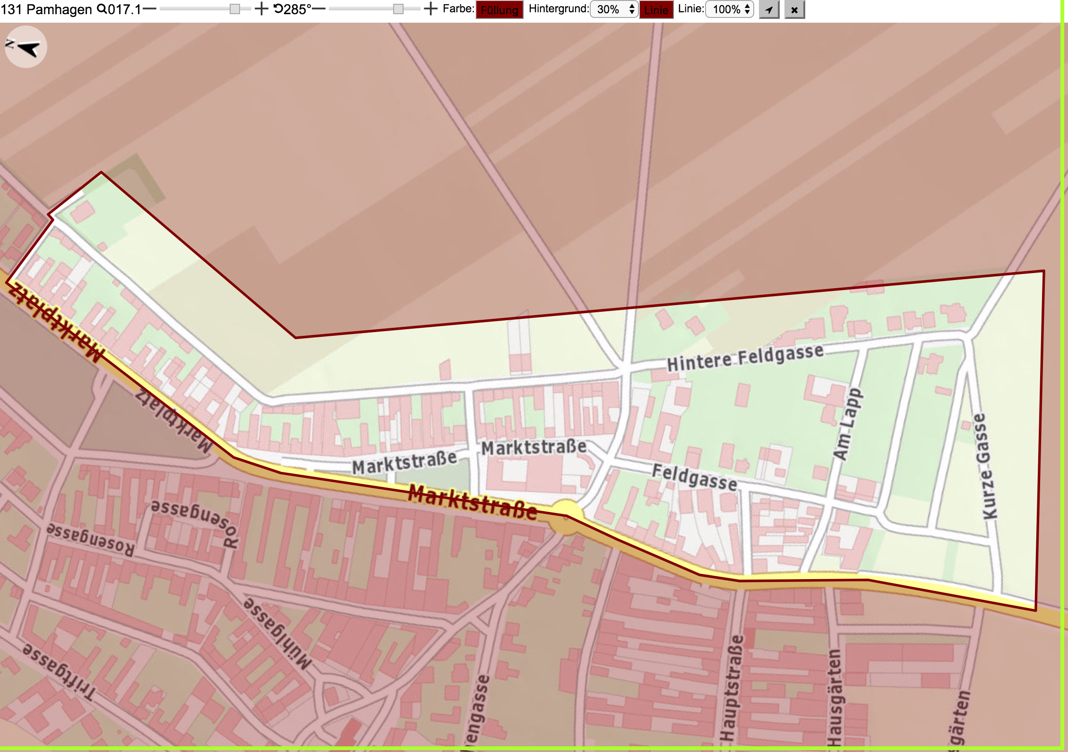Decrease rotation with the minus icon
The width and height of the screenshot is (1068, 752).
(x=319, y=9)
